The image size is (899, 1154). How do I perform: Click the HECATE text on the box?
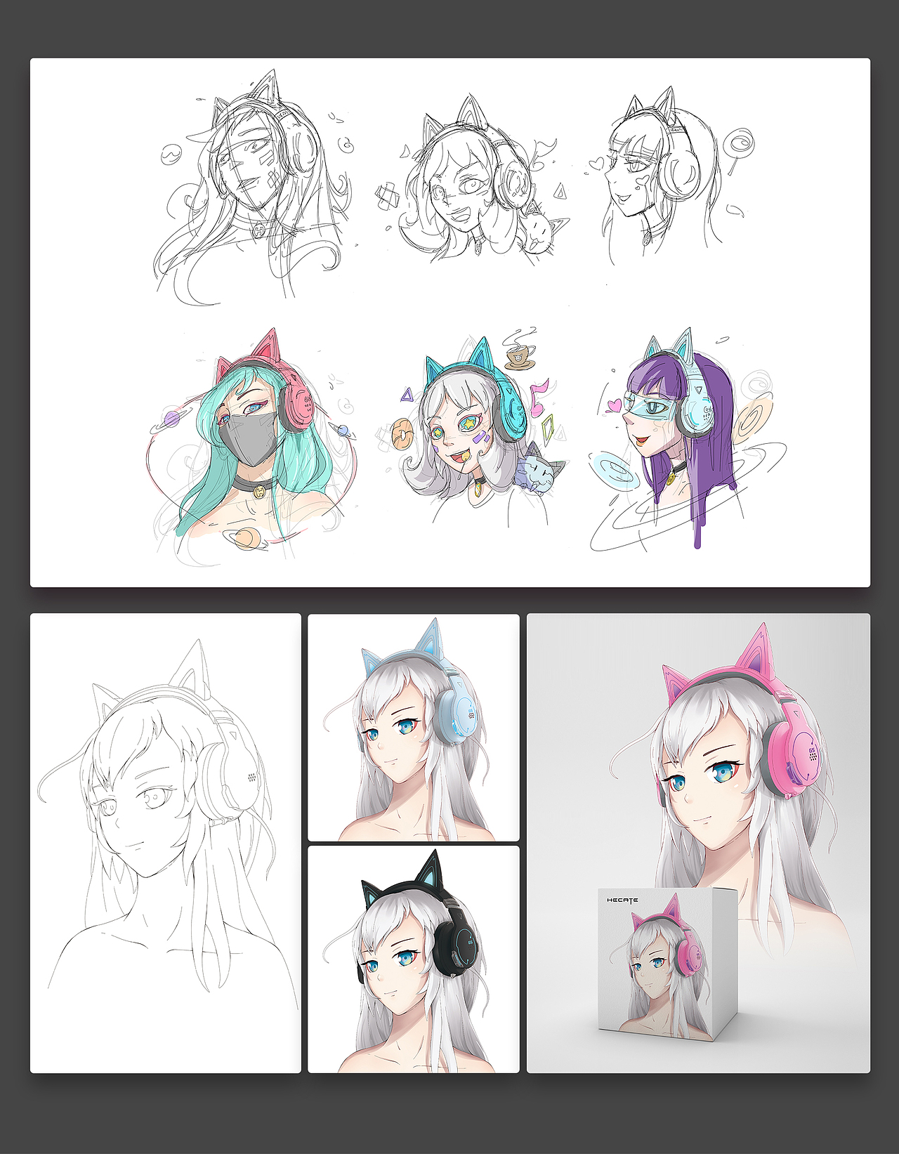(x=622, y=900)
